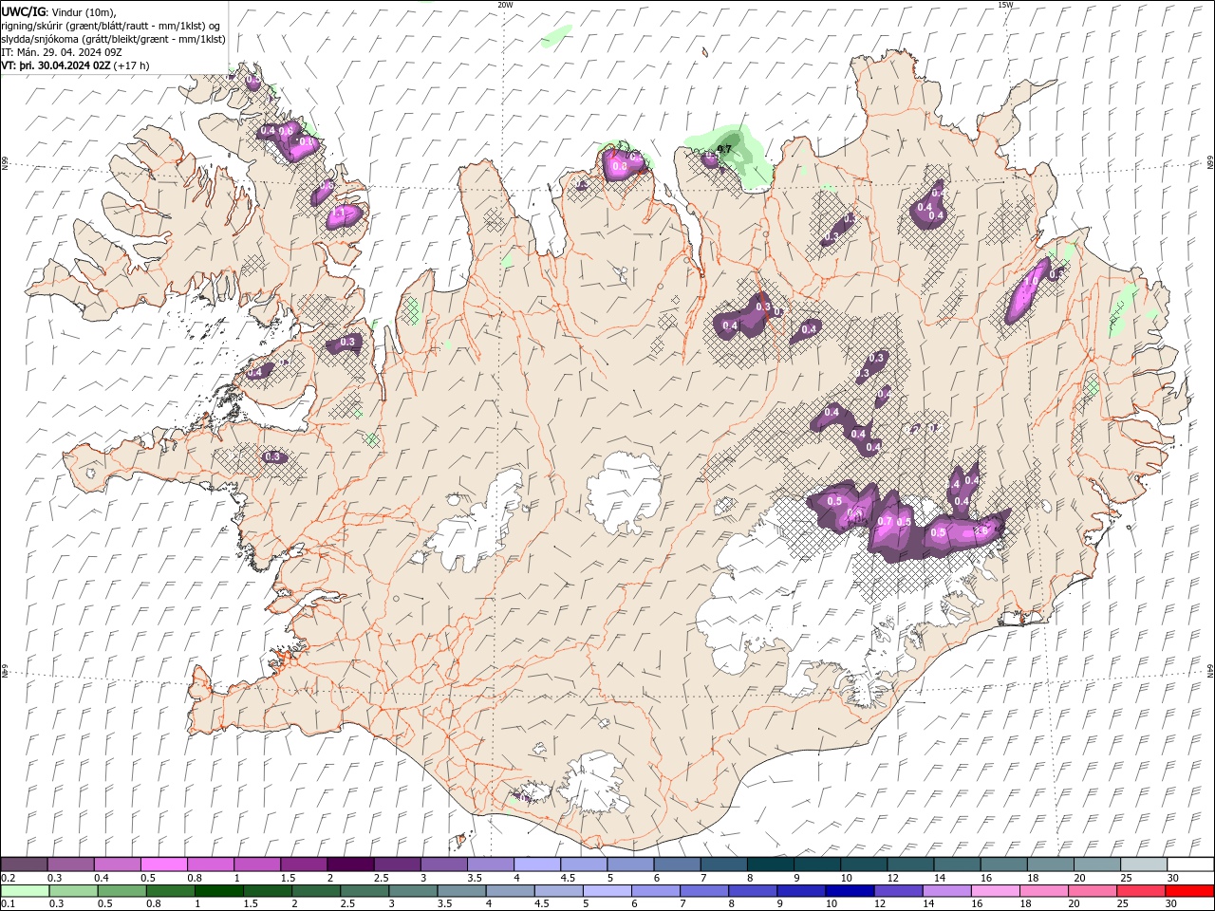Select the top-row legend swatch starting at 0.8
This screenshot has width=1215, height=911.
(210, 865)
